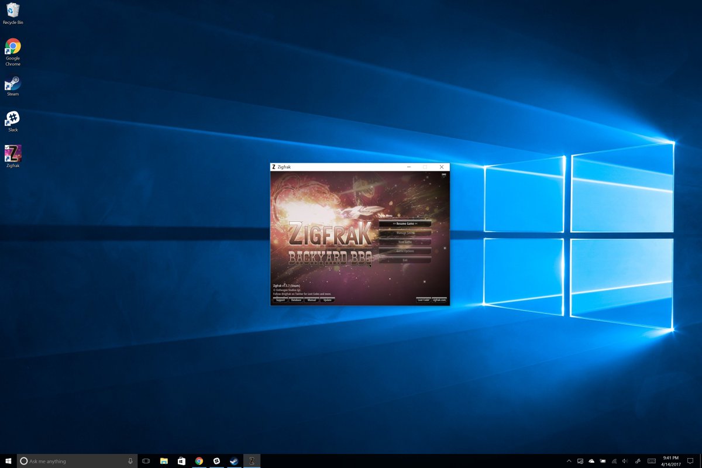Open the Wi-Fi network tray icon
This screenshot has width=702, height=468.
[614, 461]
